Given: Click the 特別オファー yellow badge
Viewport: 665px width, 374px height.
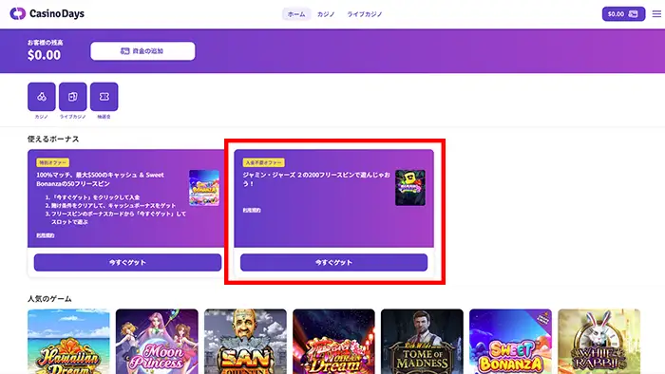Looking at the screenshot, I should (52, 162).
